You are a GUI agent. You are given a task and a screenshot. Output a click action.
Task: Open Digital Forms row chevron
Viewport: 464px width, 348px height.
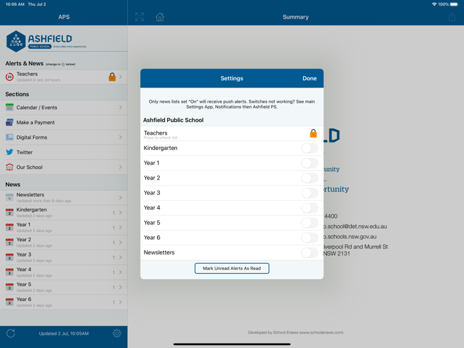(121, 137)
